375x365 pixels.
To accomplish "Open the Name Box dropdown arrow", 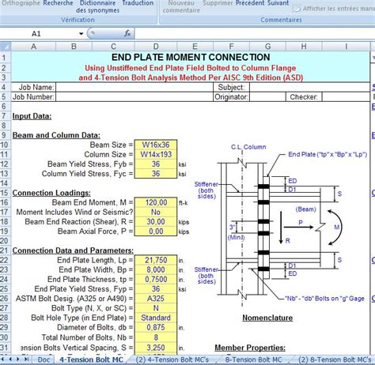I will tap(81, 34).
